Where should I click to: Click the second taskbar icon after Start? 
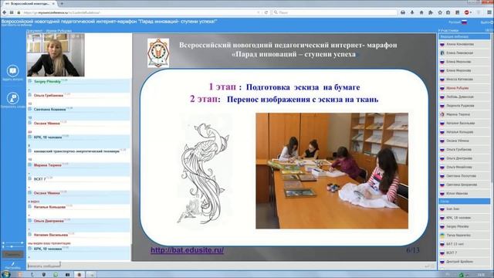[x=32, y=275]
